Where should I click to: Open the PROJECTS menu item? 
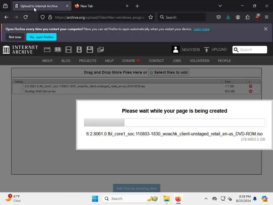point(87,61)
